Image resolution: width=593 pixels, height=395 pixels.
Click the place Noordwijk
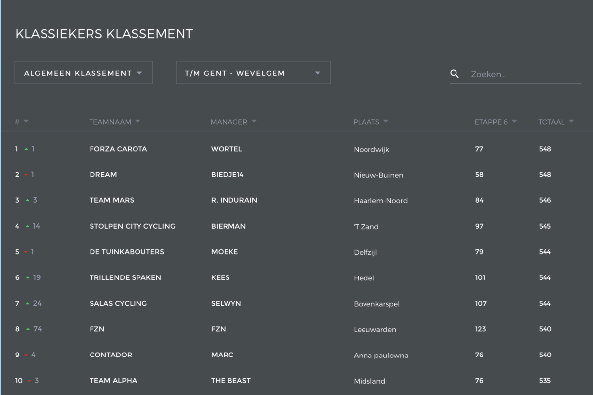[371, 150]
